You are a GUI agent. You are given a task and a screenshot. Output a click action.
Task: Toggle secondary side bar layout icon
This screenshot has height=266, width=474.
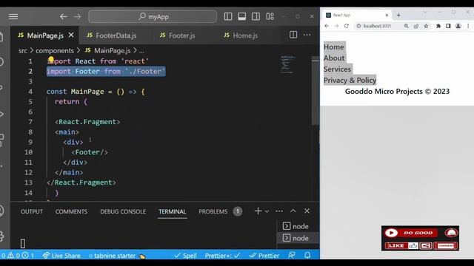pyautogui.click(x=256, y=16)
